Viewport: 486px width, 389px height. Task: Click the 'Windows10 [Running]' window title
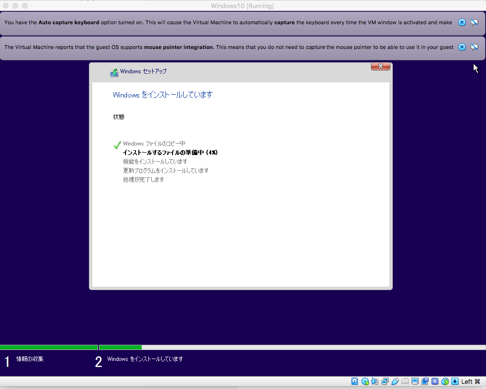pyautogui.click(x=242, y=6)
